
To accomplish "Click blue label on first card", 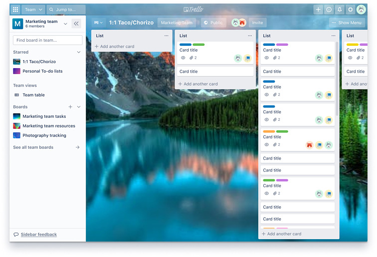I will point(186,45).
